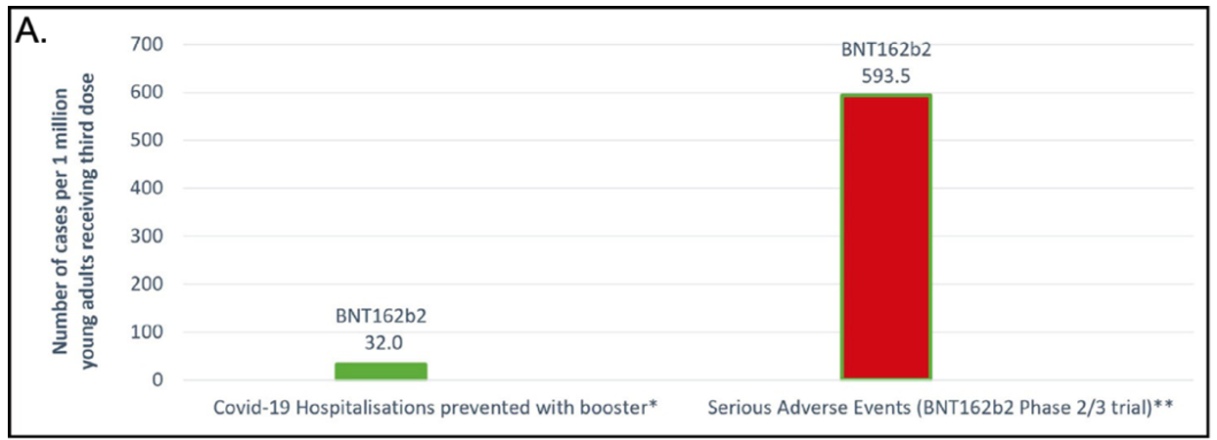Select the 32.0 data label
Image resolution: width=1217 pixels, height=440 pixels.
tap(381, 343)
